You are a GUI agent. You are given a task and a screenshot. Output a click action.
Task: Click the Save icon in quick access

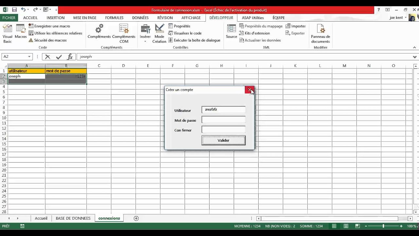click(x=14, y=10)
